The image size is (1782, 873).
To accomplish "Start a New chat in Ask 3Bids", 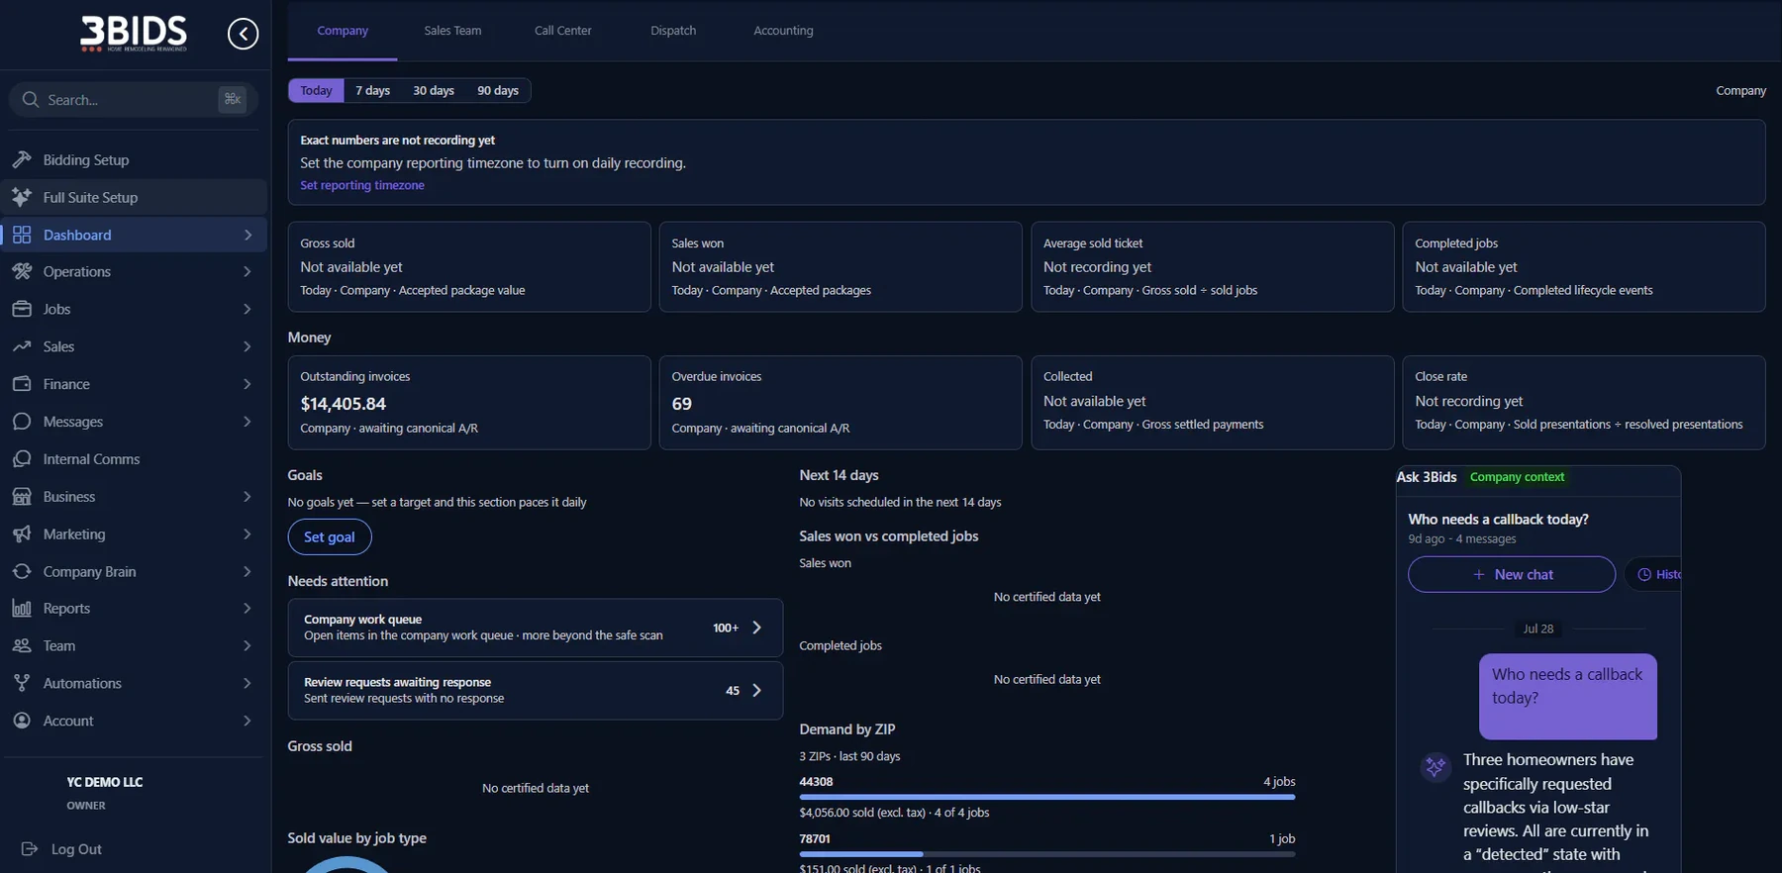I will pyautogui.click(x=1512, y=574).
